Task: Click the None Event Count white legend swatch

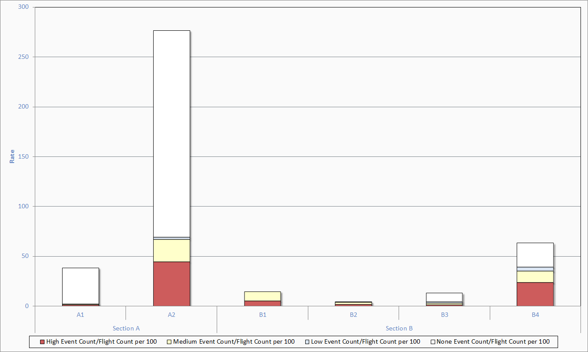Action: coord(433,342)
